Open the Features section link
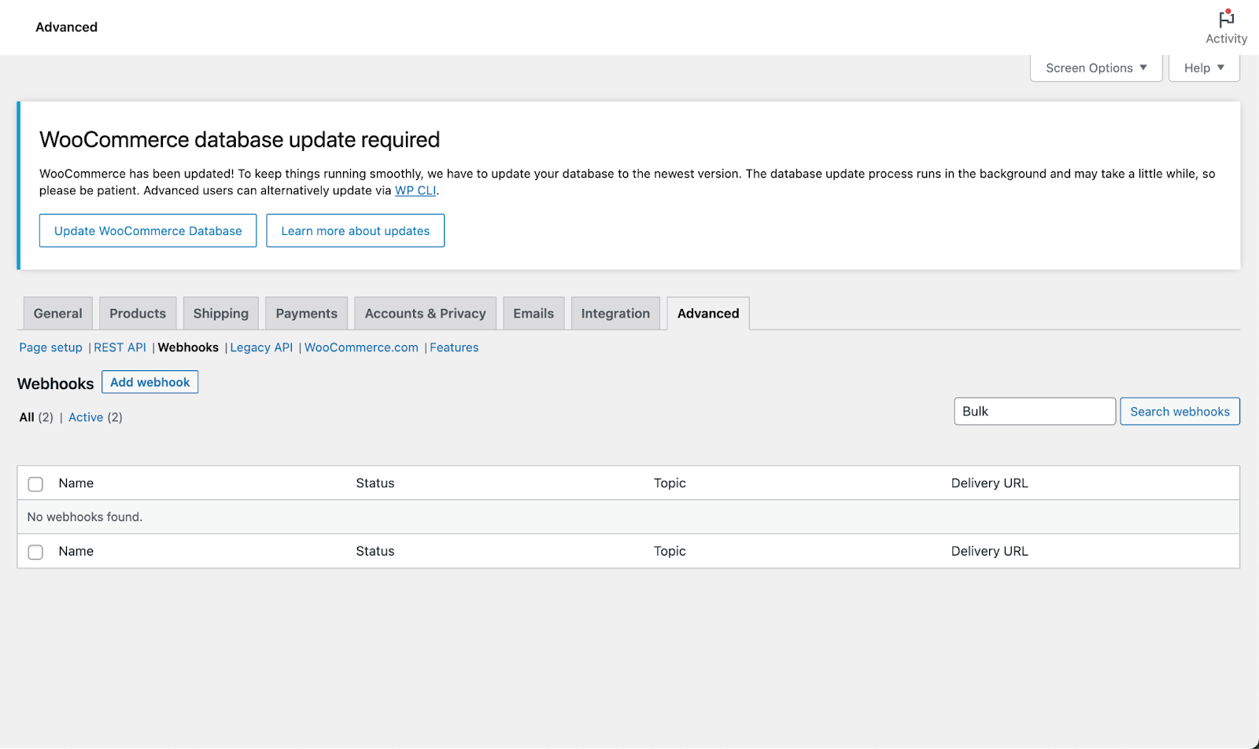 (454, 347)
